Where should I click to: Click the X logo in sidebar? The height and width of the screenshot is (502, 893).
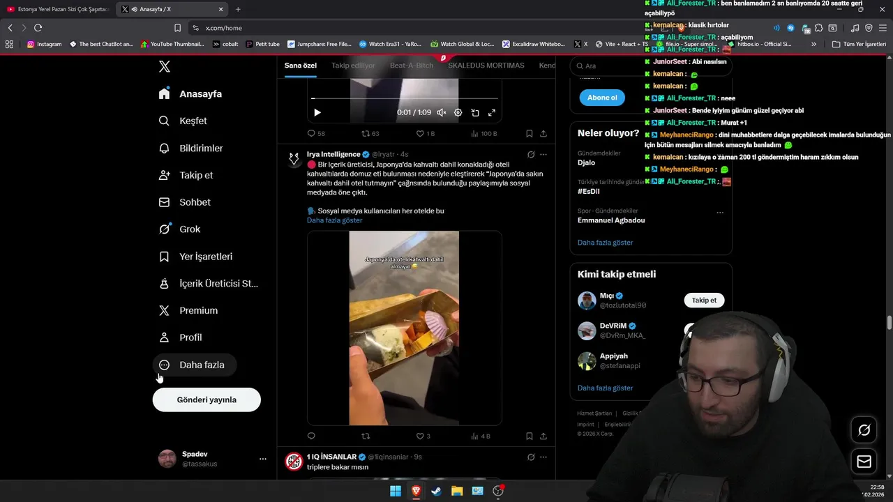click(x=165, y=66)
